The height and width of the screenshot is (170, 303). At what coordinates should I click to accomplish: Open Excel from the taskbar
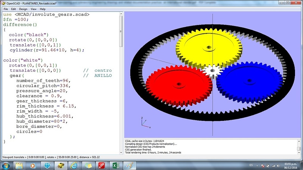116,165
